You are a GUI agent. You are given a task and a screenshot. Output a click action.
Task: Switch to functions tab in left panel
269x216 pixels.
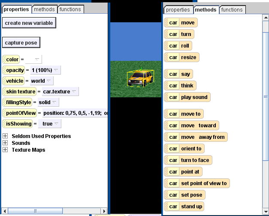(x=70, y=9)
